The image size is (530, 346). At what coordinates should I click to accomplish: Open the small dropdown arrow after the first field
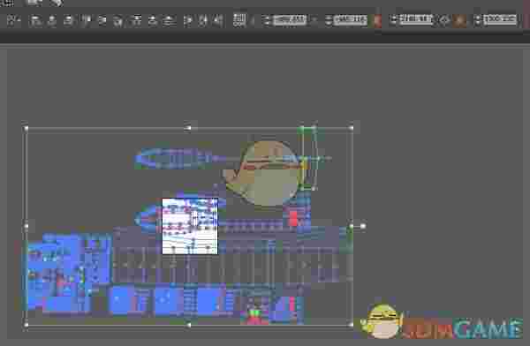314,20
